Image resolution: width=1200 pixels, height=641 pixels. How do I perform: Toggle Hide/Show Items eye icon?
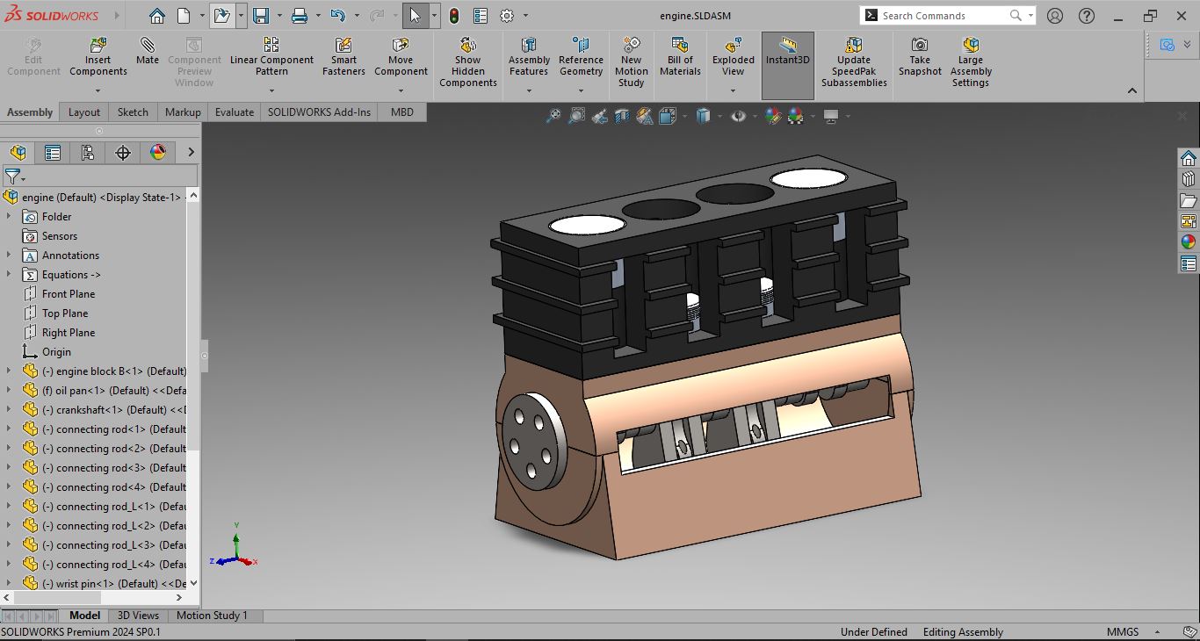click(739, 116)
